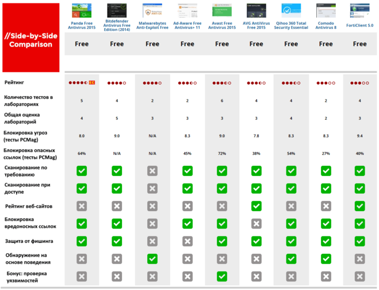Click the Panda Free Antivirus 2015 screenshot thumbnail
This screenshot has height=290, width=379.
coord(82,10)
